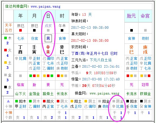The height and width of the screenshot is (123, 156).
Task: Click 辛 比肩 under 阴金
Action: click(118, 107)
